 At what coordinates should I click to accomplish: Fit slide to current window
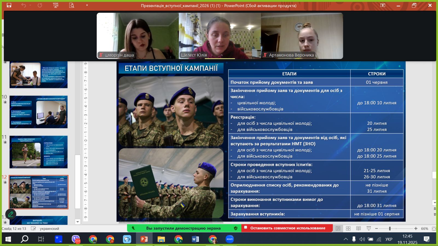click(x=434, y=229)
